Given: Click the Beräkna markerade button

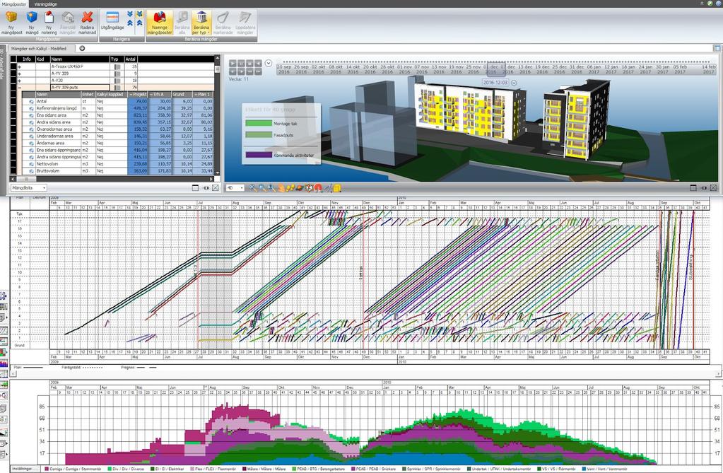Looking at the screenshot, I should 223,23.
